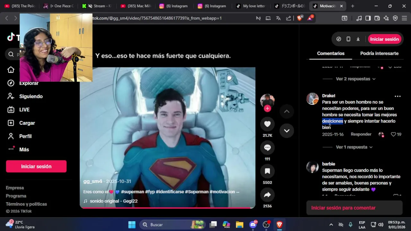Click top-right Iniciar sesión button

coord(384,39)
